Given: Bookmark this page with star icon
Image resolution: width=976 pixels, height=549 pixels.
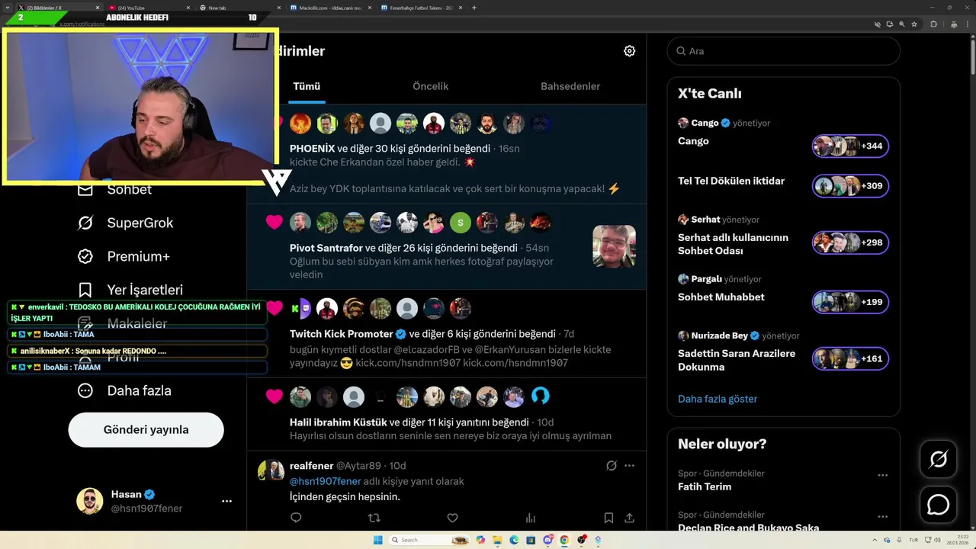Looking at the screenshot, I should click(916, 24).
